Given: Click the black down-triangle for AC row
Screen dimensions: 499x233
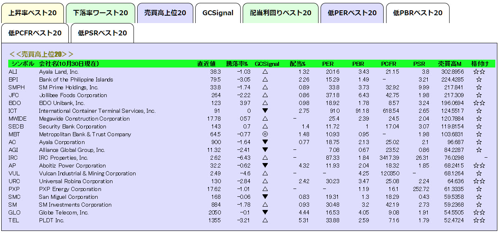Looking at the screenshot, I should [x=265, y=142].
